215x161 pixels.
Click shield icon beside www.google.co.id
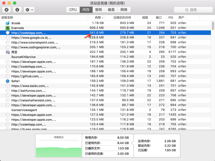[8, 38]
